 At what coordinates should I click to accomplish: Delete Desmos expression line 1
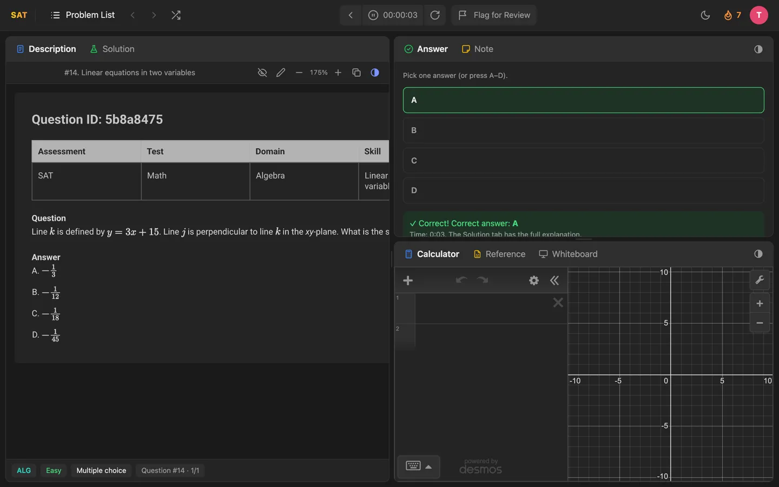(558, 303)
